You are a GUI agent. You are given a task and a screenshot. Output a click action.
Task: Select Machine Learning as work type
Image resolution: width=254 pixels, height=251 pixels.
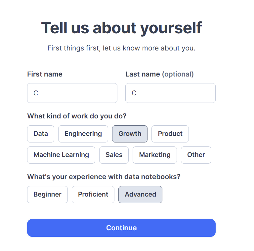point(61,155)
